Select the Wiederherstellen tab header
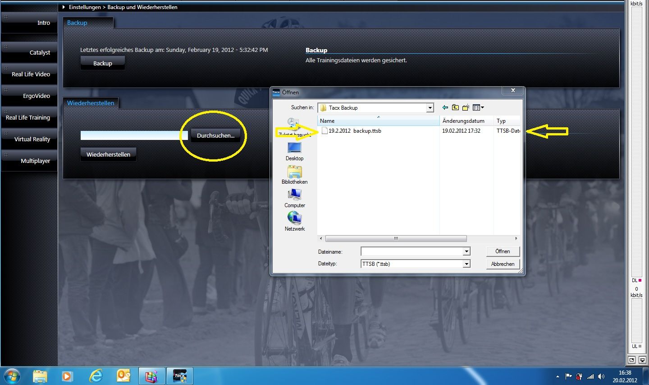 tap(91, 103)
